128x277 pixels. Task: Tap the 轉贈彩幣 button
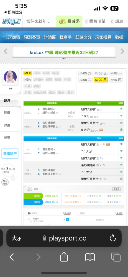click(10, 153)
